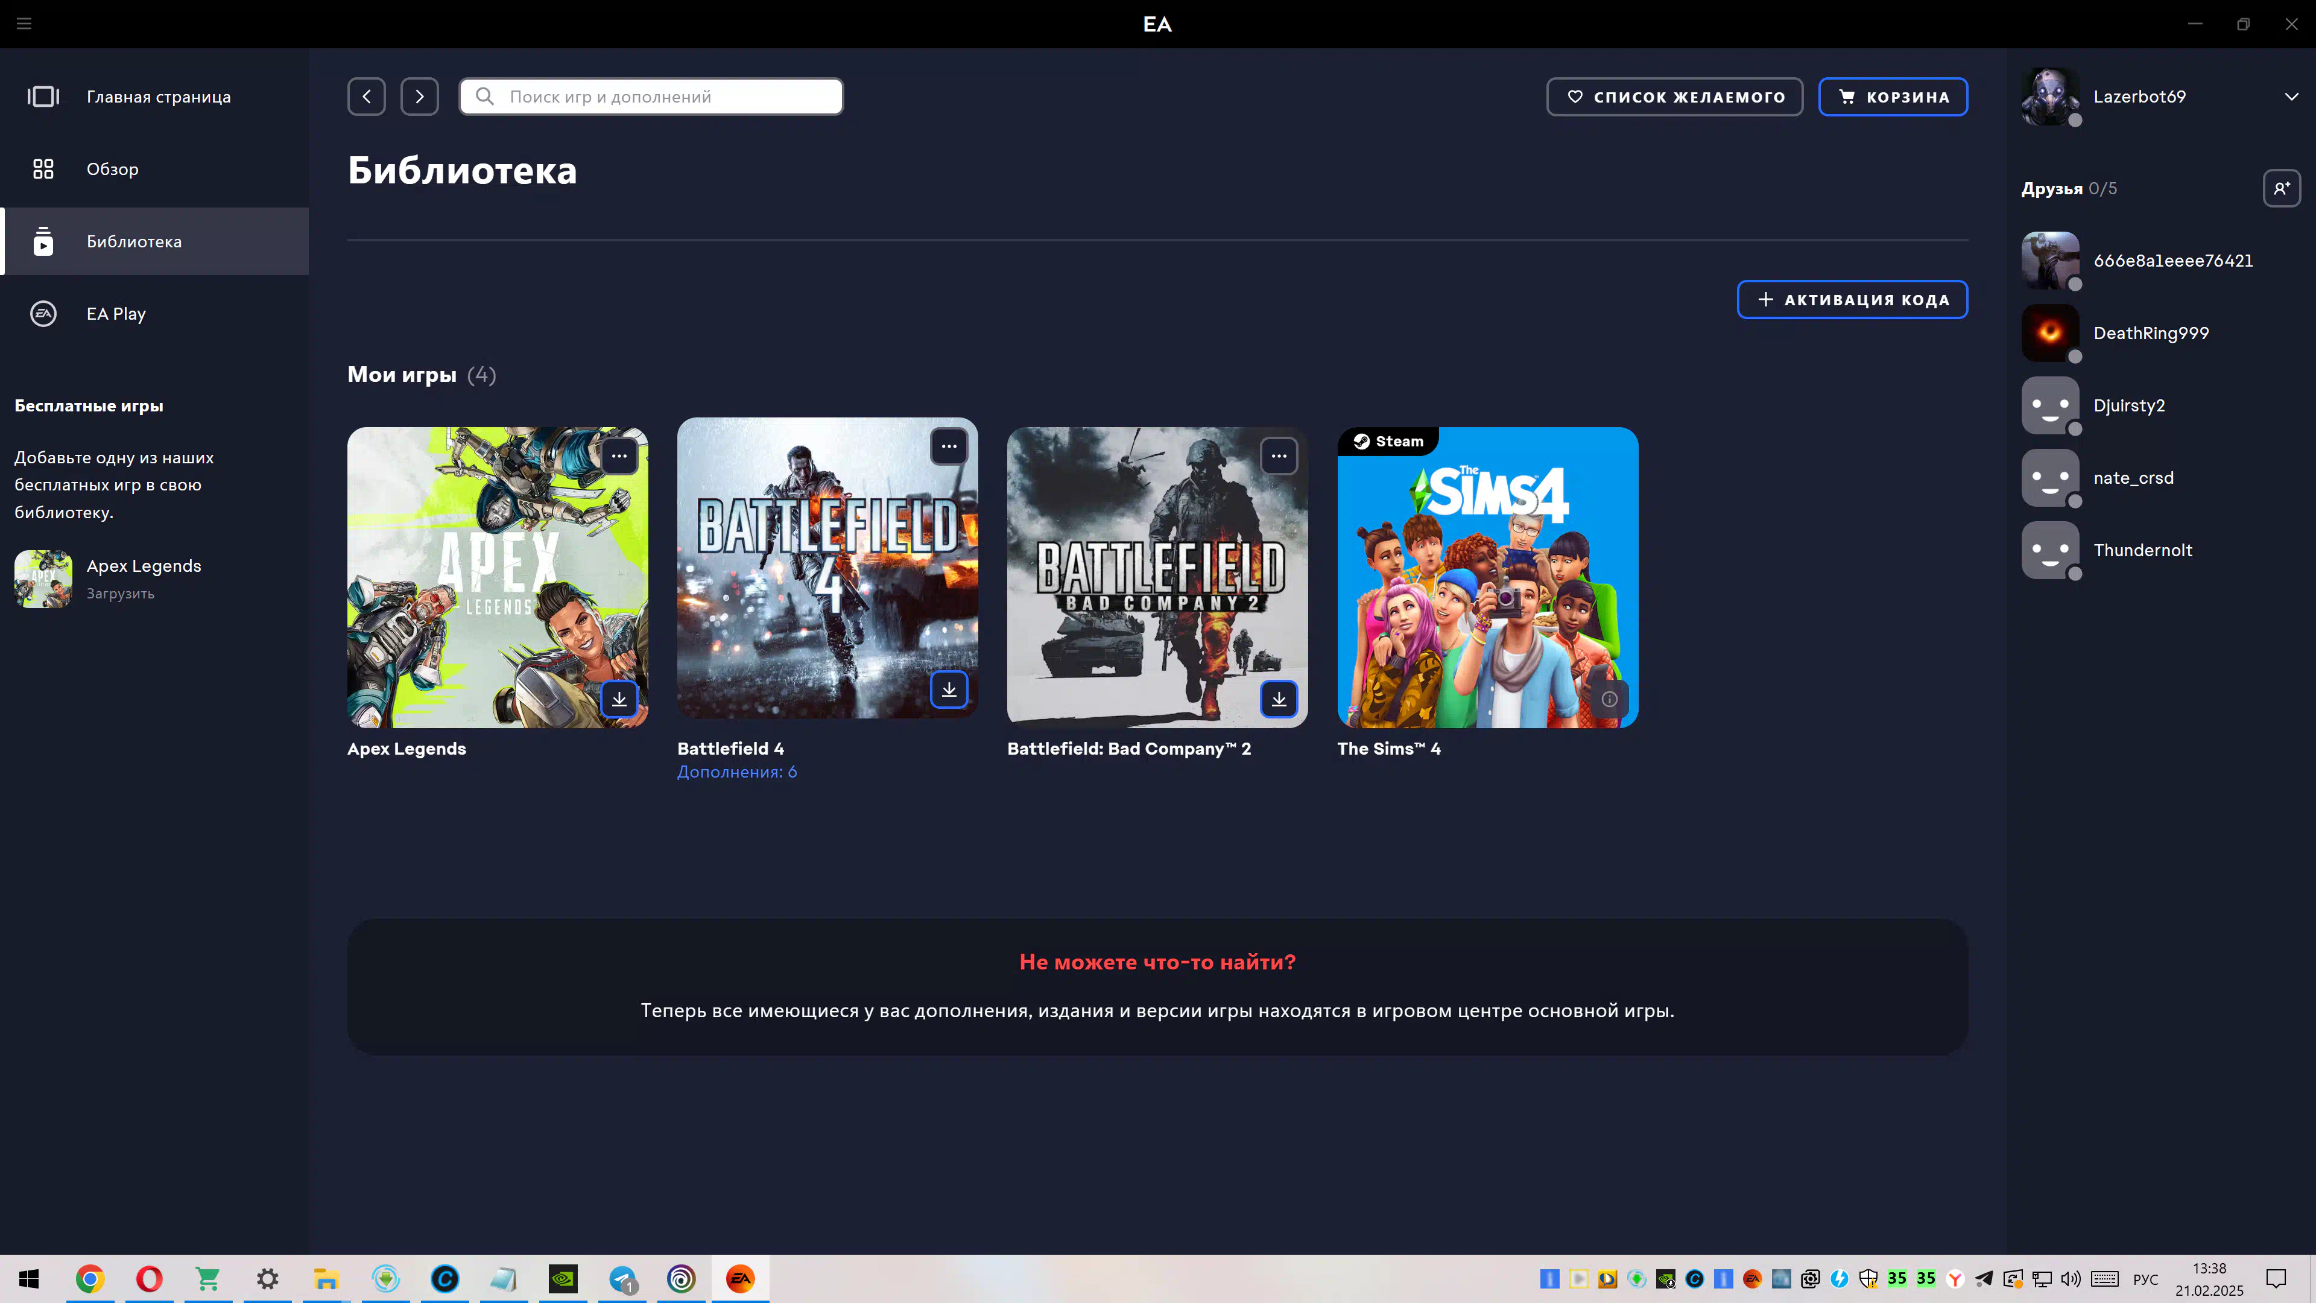
Task: Click EA app icon in taskbar
Action: click(740, 1279)
